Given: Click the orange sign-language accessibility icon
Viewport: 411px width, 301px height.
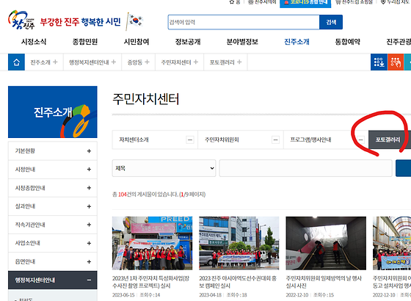Looking at the screenshot, I should (396, 62).
